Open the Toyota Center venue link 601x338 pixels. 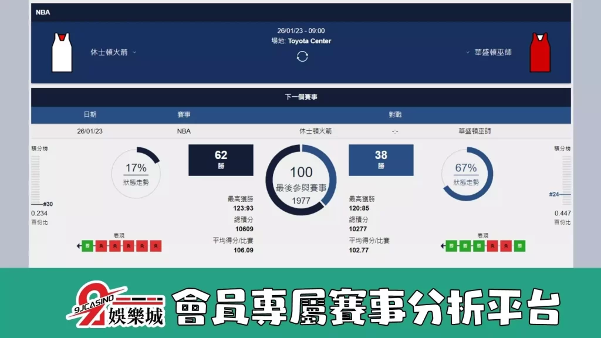coord(310,41)
